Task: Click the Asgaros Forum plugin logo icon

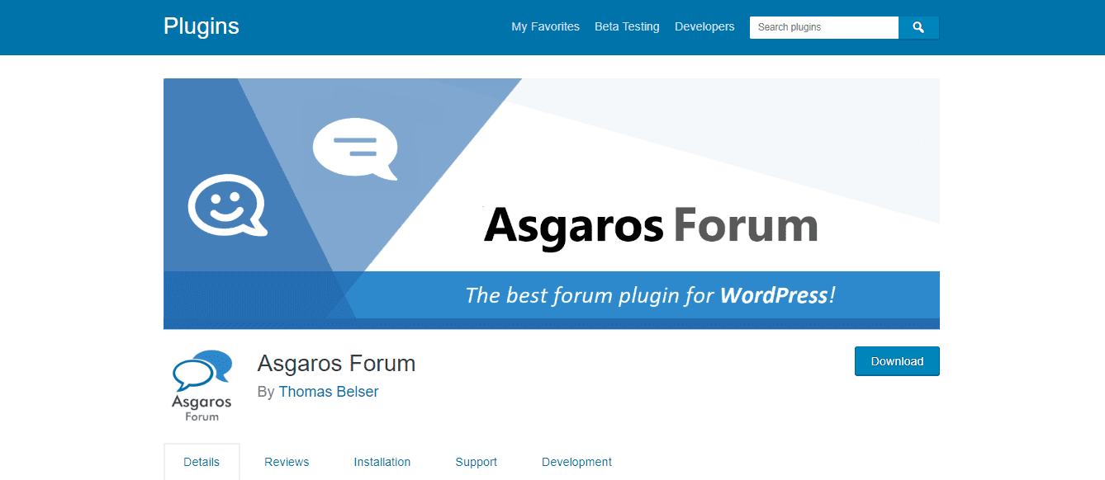Action: pos(202,387)
